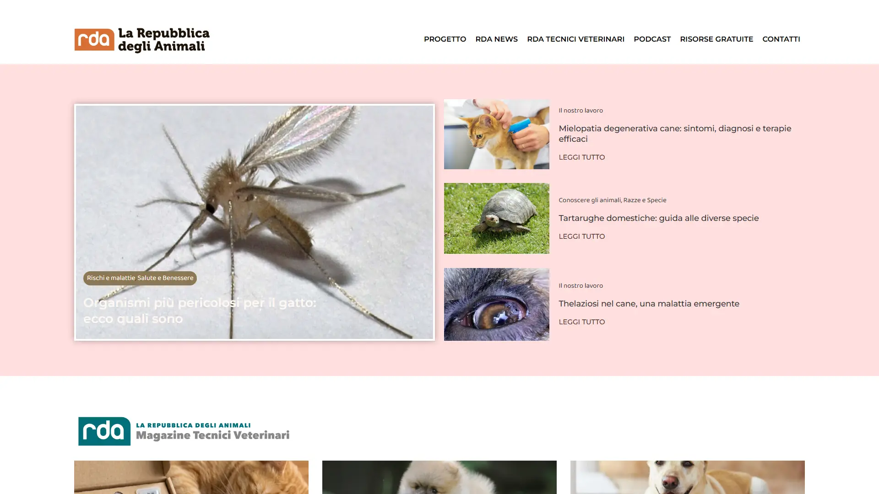This screenshot has height=494, width=879.
Task: Open Tartarughe domestiche article title
Action: 658,218
